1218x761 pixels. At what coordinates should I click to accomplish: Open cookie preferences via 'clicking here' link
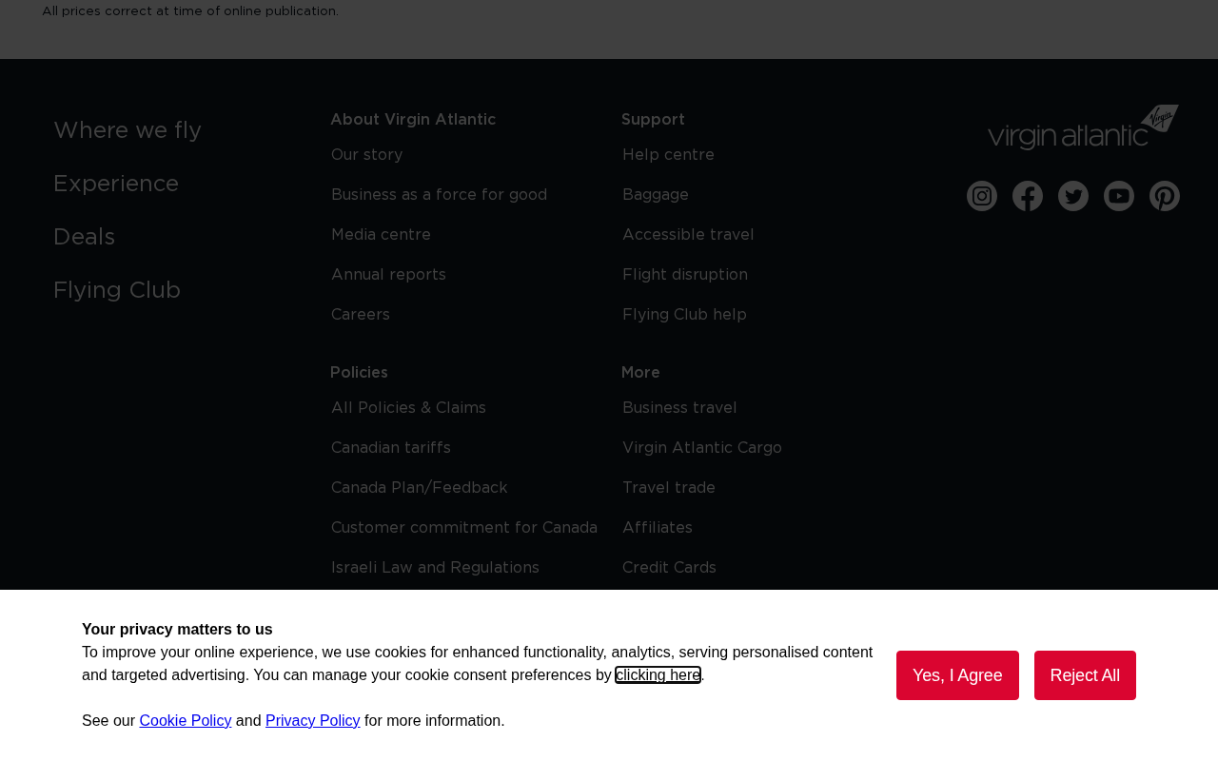pyautogui.click(x=658, y=675)
